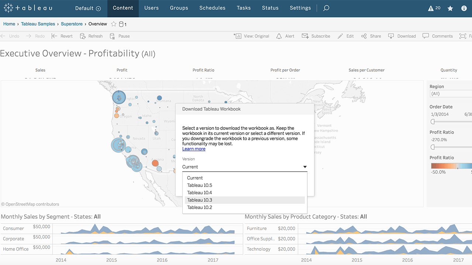Go to the Tasks tab
The width and height of the screenshot is (472, 265).
click(x=244, y=8)
